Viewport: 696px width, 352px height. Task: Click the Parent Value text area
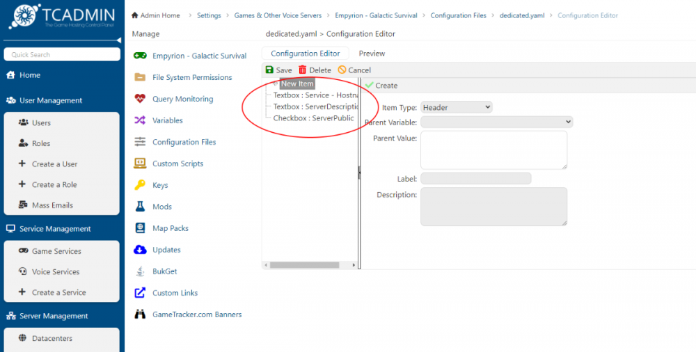[x=493, y=150]
